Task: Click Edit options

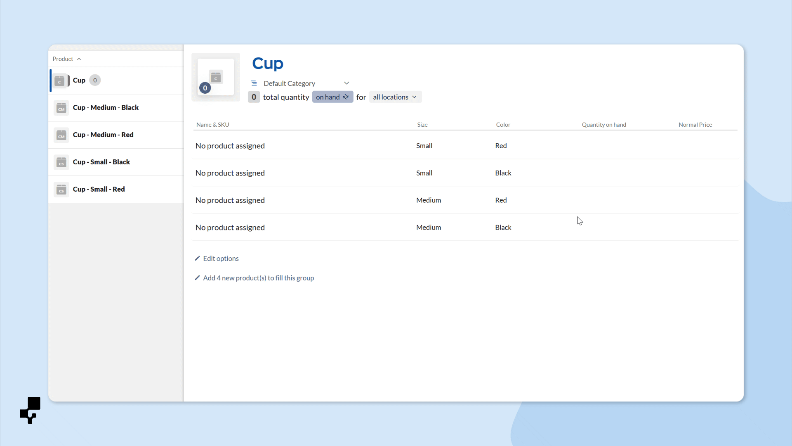Action: pyautogui.click(x=221, y=259)
